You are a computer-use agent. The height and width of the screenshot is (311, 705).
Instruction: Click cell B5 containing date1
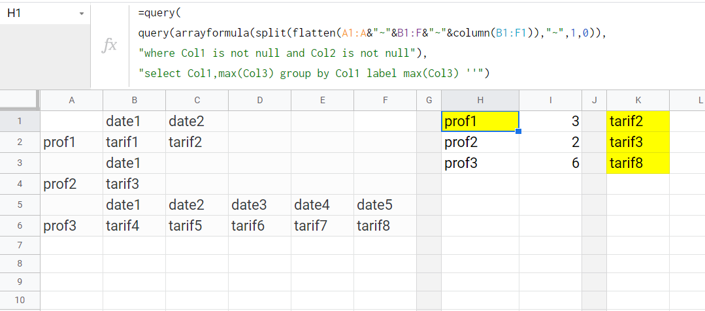(134, 205)
